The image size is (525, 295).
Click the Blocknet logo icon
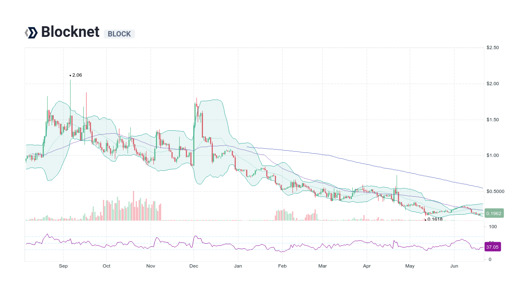pos(31,32)
